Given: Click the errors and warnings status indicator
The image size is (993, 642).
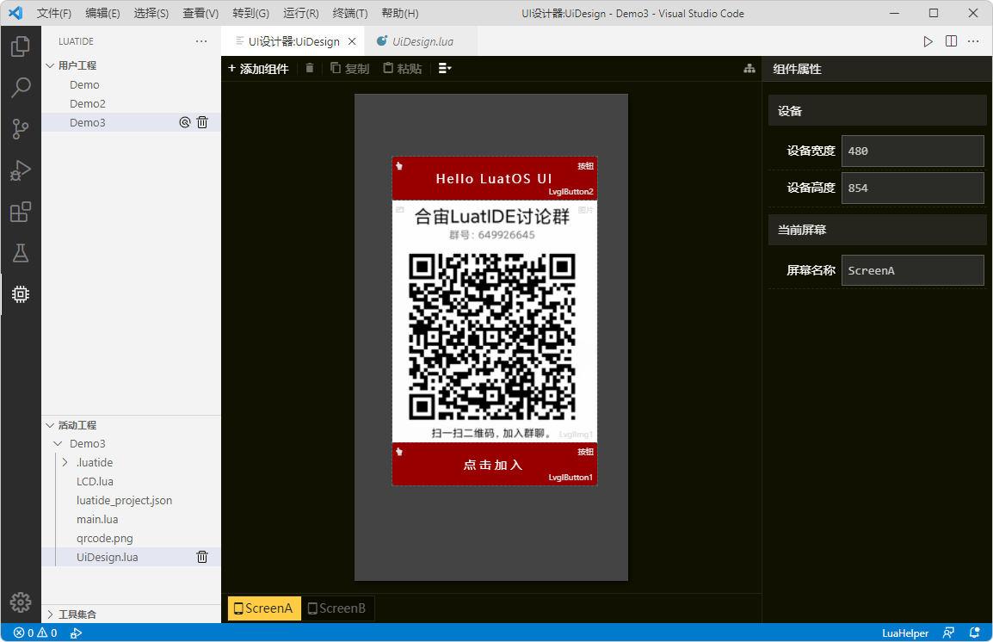Looking at the screenshot, I should click(35, 633).
